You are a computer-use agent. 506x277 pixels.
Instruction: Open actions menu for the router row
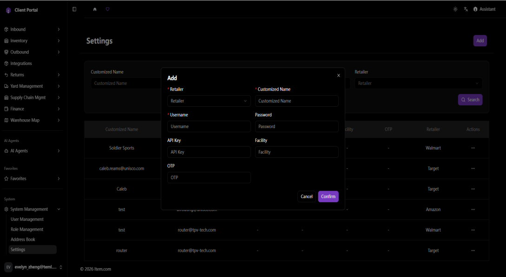pyautogui.click(x=473, y=251)
